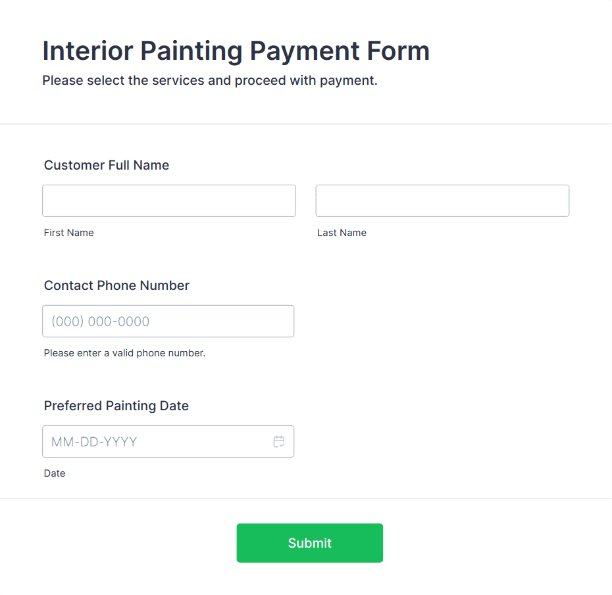Click the Contact Phone Number label
Image resolution: width=612 pixels, height=595 pixels.
tap(116, 285)
